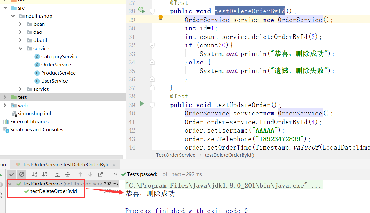
Task: Select the TestOrderService.testDeleteOrderById run tab
Action: tap(66, 164)
